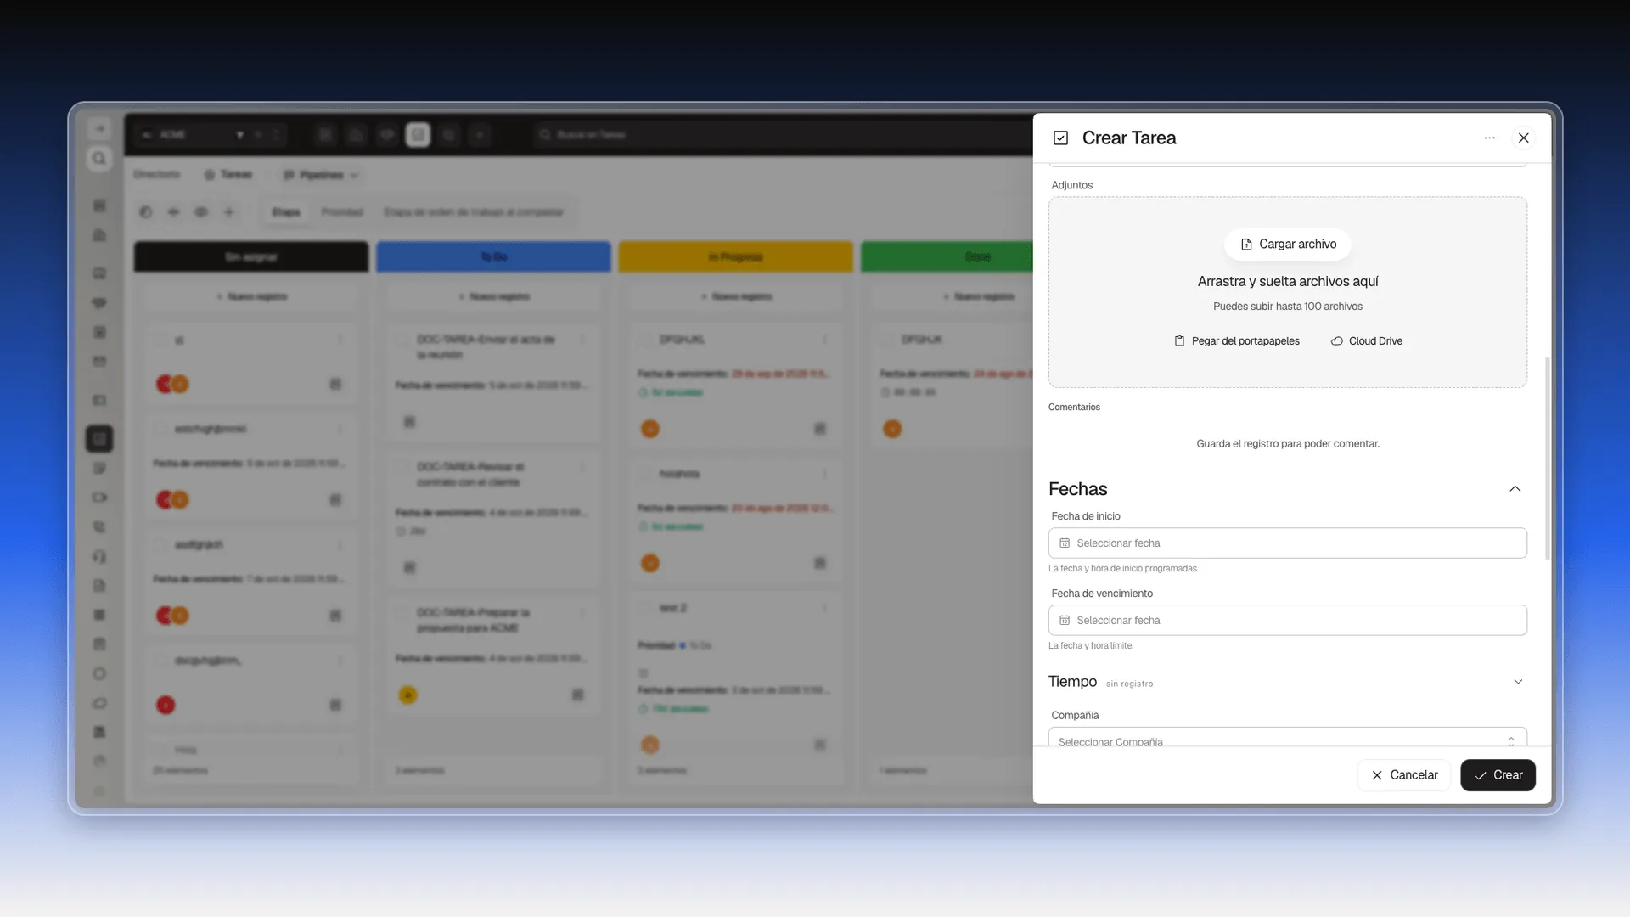Click the blue To Do column header

click(493, 257)
